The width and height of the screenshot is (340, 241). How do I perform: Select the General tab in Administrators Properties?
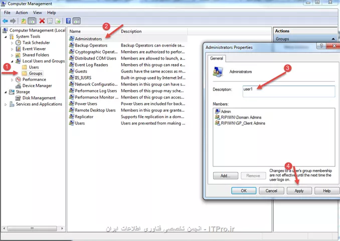(x=217, y=58)
